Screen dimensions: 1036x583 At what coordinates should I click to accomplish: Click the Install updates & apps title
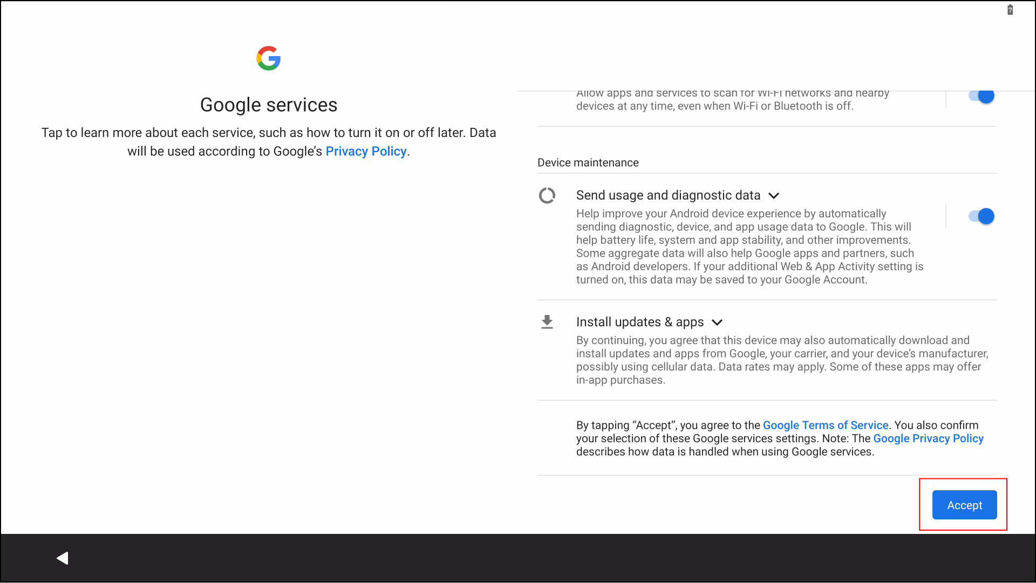tap(639, 322)
